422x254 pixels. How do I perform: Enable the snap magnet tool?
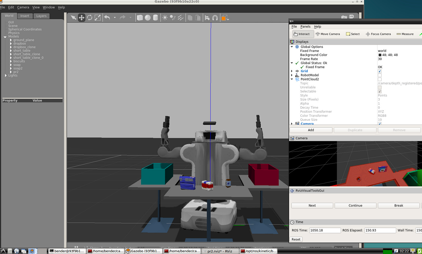pyautogui.click(x=215, y=18)
